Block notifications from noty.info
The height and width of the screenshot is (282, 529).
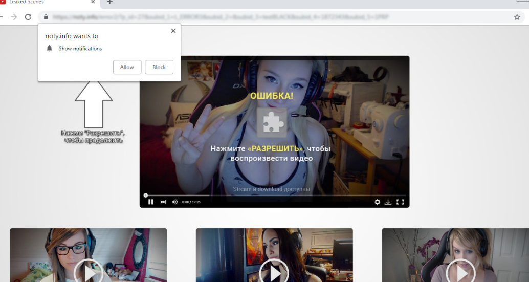pyautogui.click(x=159, y=67)
